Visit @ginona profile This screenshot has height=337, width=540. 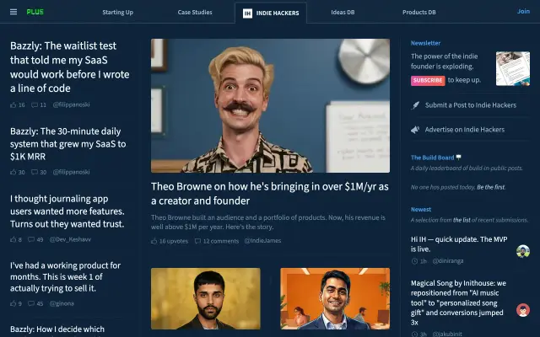(62, 303)
